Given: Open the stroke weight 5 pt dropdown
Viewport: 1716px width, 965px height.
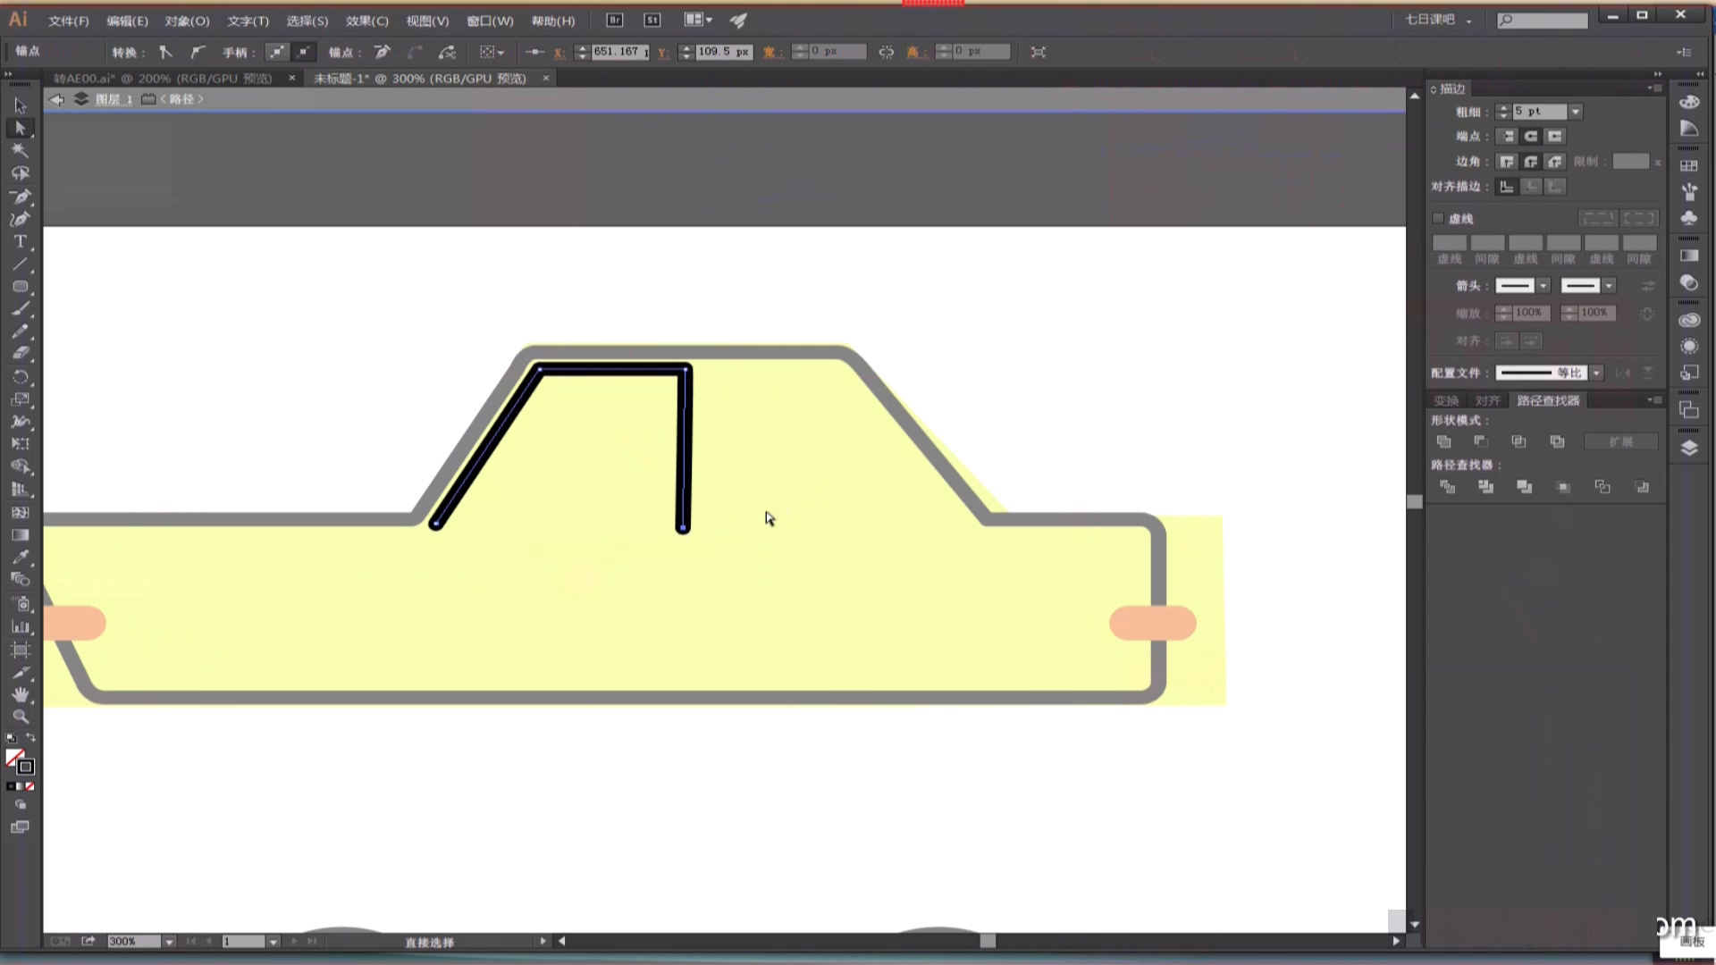Looking at the screenshot, I should (x=1576, y=112).
